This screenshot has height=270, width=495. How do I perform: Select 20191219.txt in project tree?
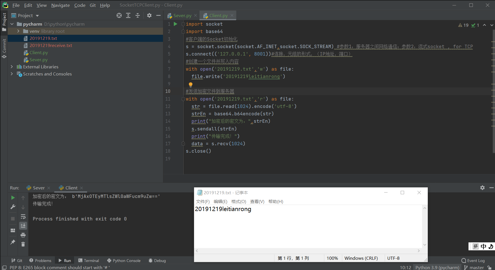[x=43, y=38]
